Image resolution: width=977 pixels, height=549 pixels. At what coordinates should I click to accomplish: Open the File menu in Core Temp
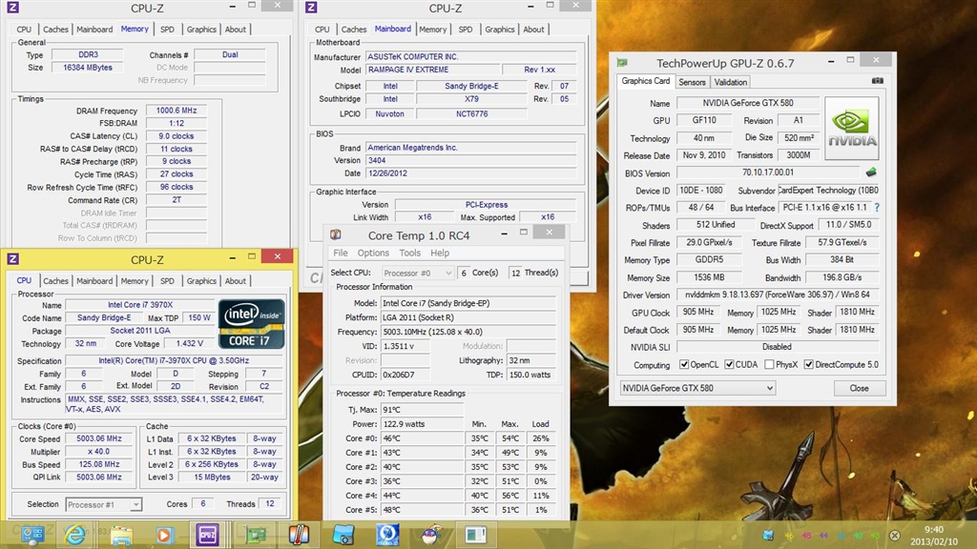pos(341,253)
